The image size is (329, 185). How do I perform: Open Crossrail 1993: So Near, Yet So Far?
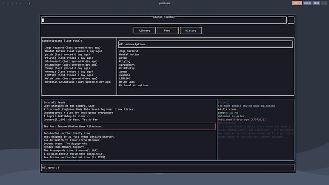point(70,120)
